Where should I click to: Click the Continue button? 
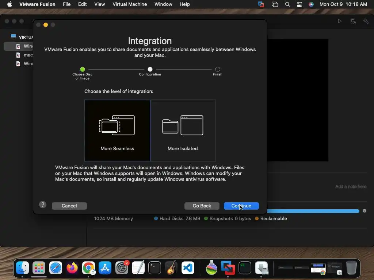[241, 206]
